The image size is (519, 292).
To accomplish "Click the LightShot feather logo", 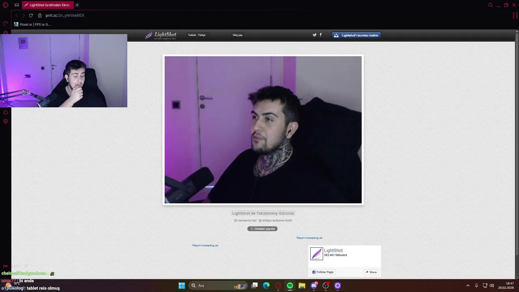I will tap(161, 35).
